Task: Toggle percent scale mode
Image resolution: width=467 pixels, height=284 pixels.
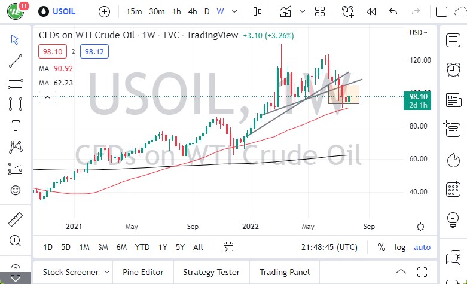Action: 381,247
